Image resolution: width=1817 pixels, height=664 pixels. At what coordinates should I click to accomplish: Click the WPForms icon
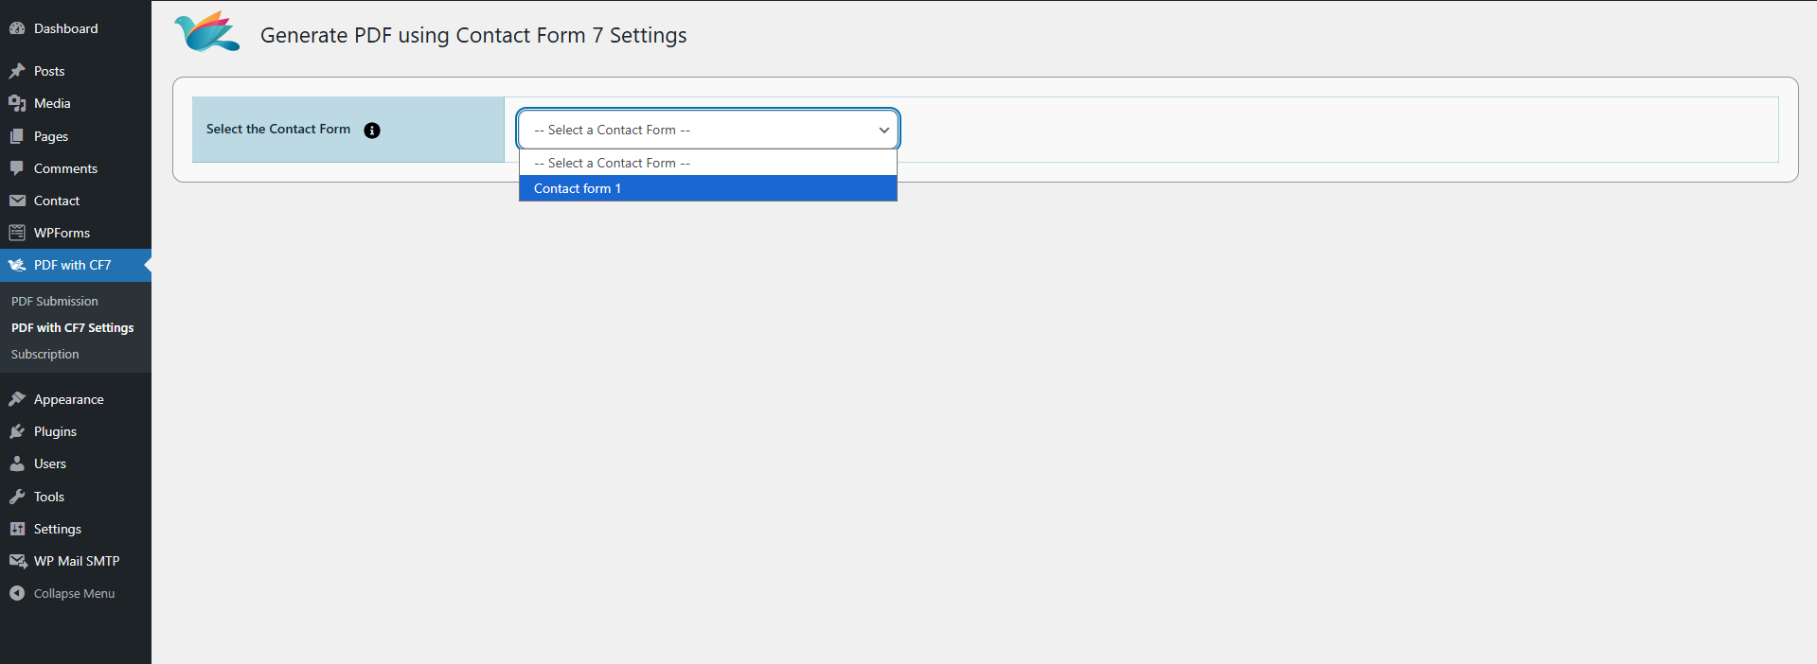(17, 233)
